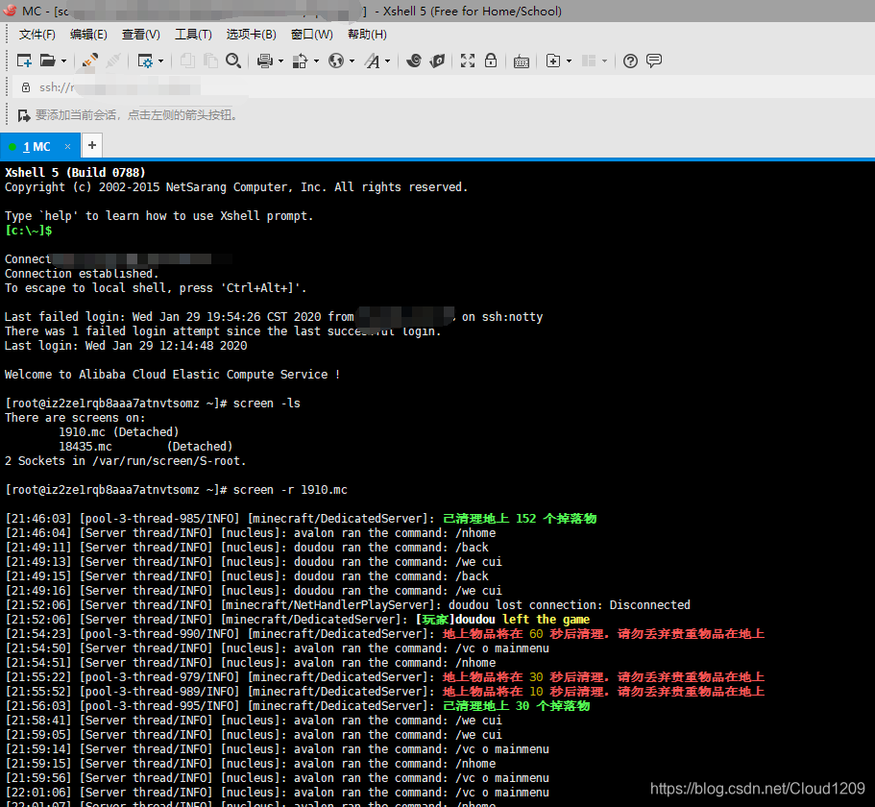The width and height of the screenshot is (875, 807).
Task: Click the connect pencil icon
Action: [x=90, y=61]
